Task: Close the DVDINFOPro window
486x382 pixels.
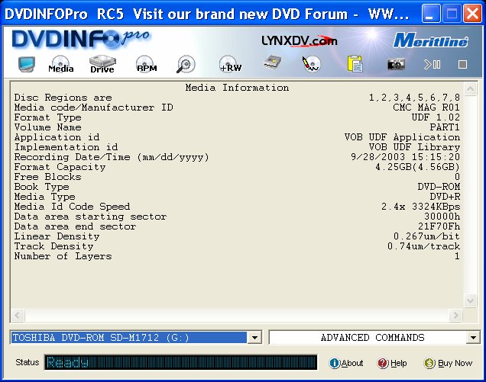Action: pos(472,13)
